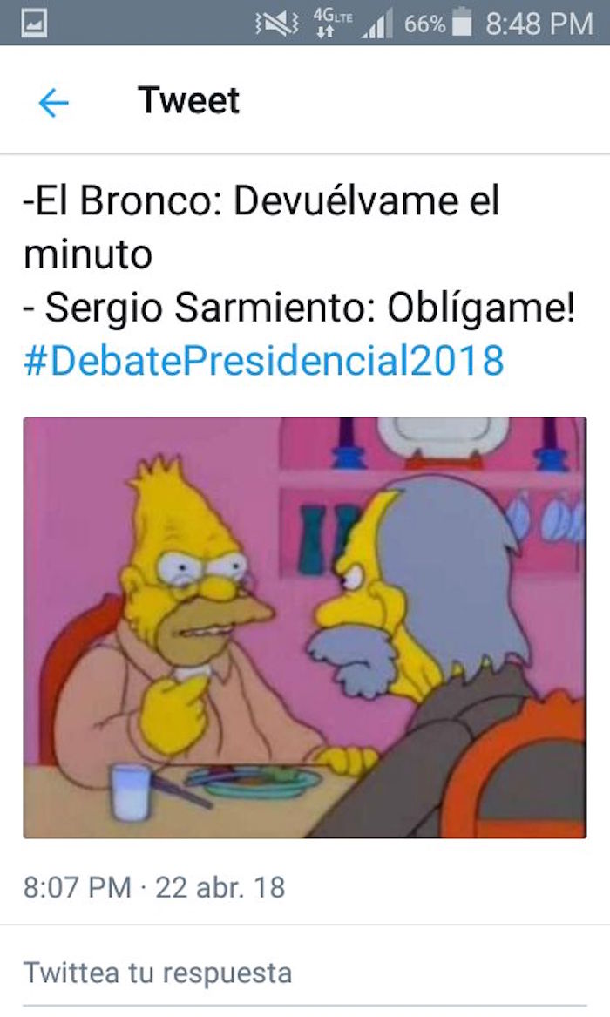This screenshot has width=610, height=1017.
Task: Tap the signal strength bars icon
Action: [x=377, y=24]
